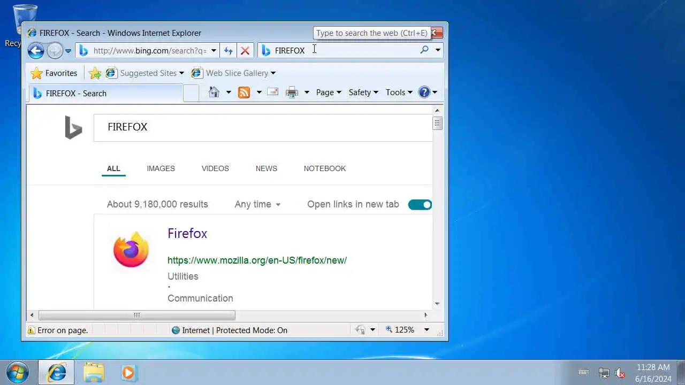Click the Home icon in command bar
The image size is (685, 385).
click(x=214, y=92)
